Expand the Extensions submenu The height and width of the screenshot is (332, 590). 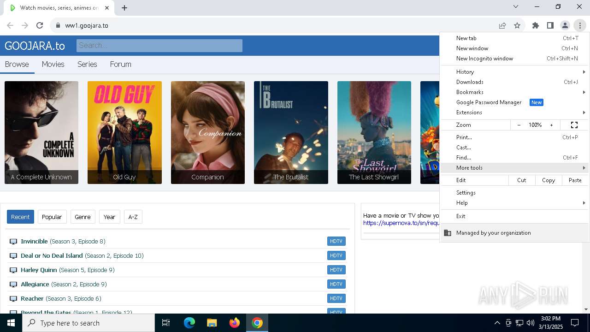[515, 113]
